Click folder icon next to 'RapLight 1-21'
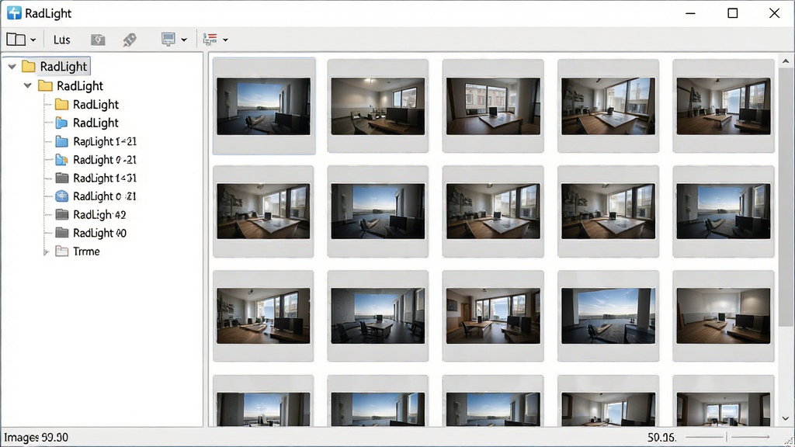This screenshot has height=447, width=795. point(62,141)
